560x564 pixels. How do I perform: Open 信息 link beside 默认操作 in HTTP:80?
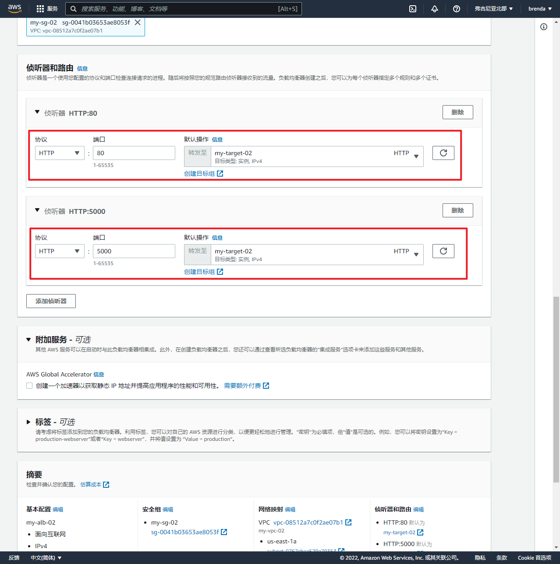coord(217,139)
